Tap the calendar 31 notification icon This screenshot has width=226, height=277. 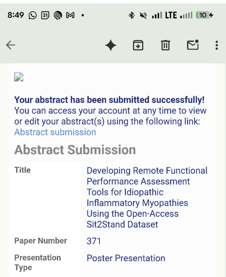45,15
